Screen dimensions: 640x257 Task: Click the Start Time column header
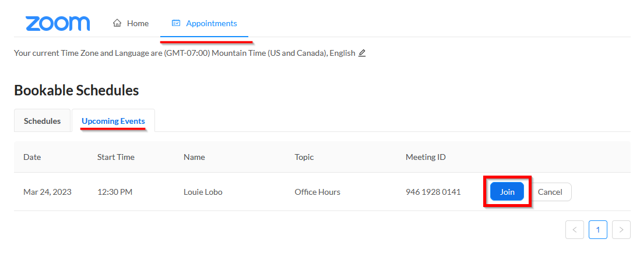[115, 157]
